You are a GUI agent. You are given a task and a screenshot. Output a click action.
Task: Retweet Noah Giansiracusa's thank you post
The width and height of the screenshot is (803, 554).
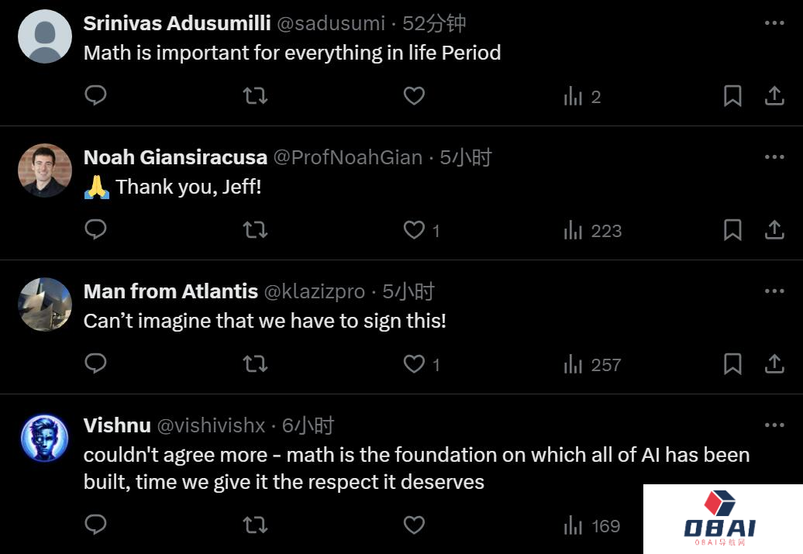tap(255, 230)
